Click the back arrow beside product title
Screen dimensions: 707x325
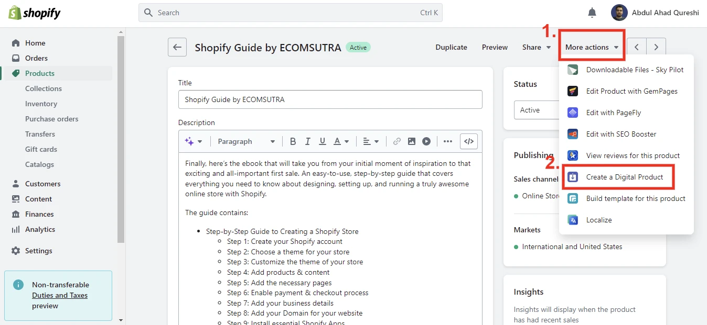[177, 47]
